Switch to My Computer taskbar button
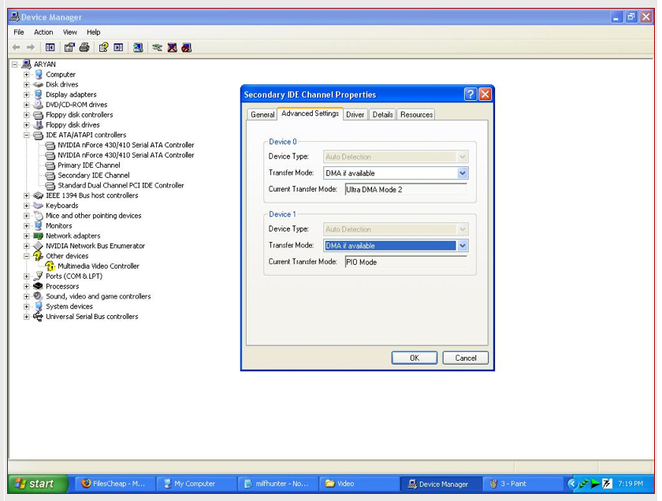This screenshot has height=501, width=662. pyautogui.click(x=195, y=484)
